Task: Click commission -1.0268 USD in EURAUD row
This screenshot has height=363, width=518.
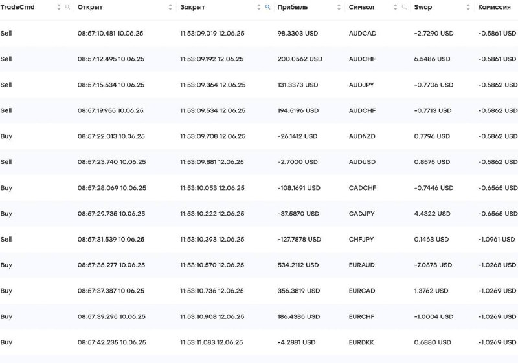Action: [497, 265]
